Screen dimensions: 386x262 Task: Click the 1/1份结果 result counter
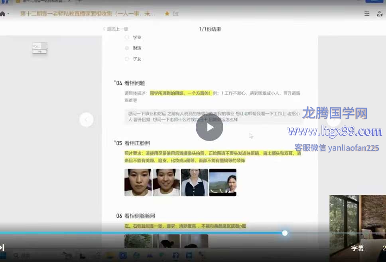point(210,29)
